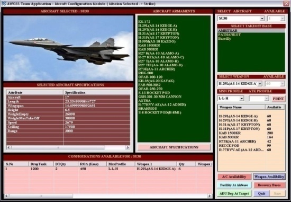This screenshot has width=291, height=202.
Task: Select OFAB-250-270 armament
Action: [150, 89]
